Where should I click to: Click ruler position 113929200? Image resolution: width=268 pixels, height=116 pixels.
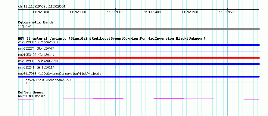[x=78, y=12]
